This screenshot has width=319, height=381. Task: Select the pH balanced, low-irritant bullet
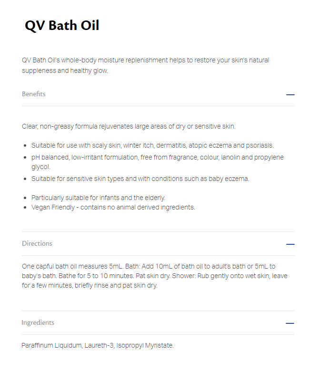tap(158, 162)
